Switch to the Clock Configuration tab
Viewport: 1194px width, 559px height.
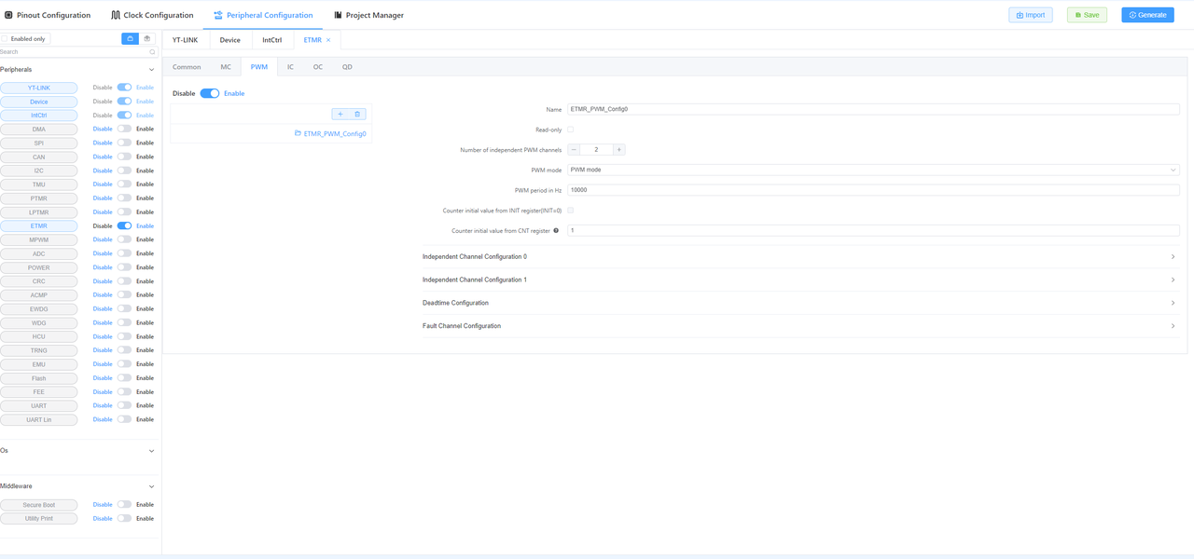point(152,15)
